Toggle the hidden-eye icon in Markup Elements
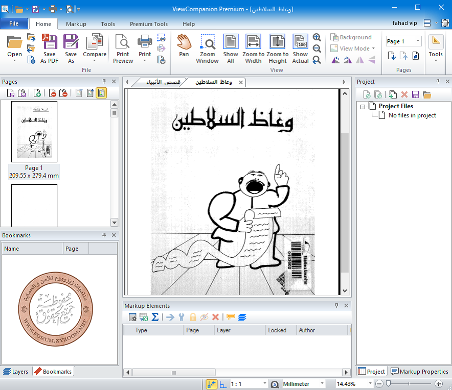 204,317
